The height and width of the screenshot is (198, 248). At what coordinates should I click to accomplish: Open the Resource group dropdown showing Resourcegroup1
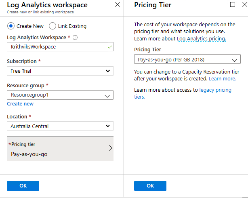pos(60,95)
